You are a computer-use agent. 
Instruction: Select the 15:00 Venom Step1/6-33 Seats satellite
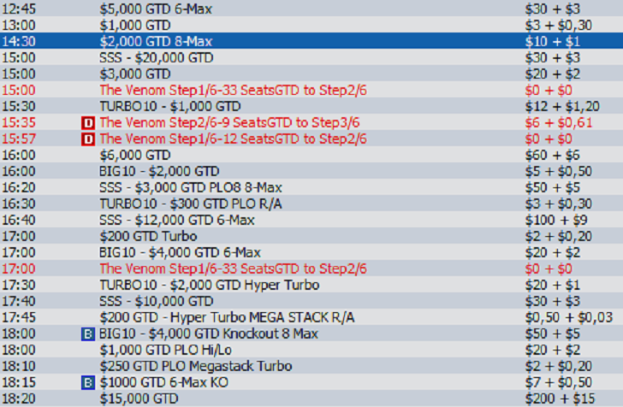tap(233, 91)
